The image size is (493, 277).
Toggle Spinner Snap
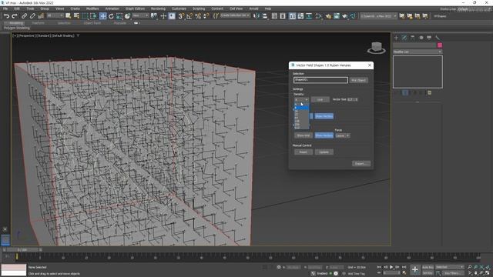pos(206,16)
